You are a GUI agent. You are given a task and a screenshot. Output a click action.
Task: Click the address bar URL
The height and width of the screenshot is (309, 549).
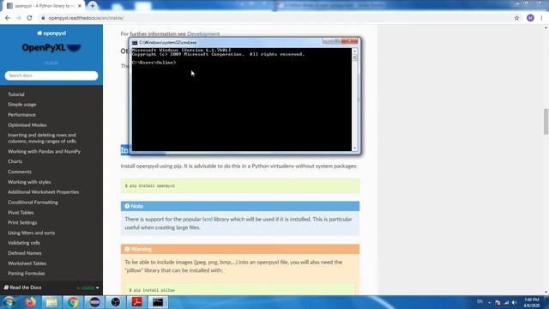(86, 18)
